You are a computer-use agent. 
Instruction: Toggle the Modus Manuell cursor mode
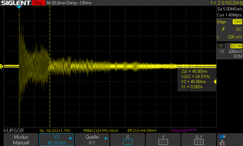[21, 140]
